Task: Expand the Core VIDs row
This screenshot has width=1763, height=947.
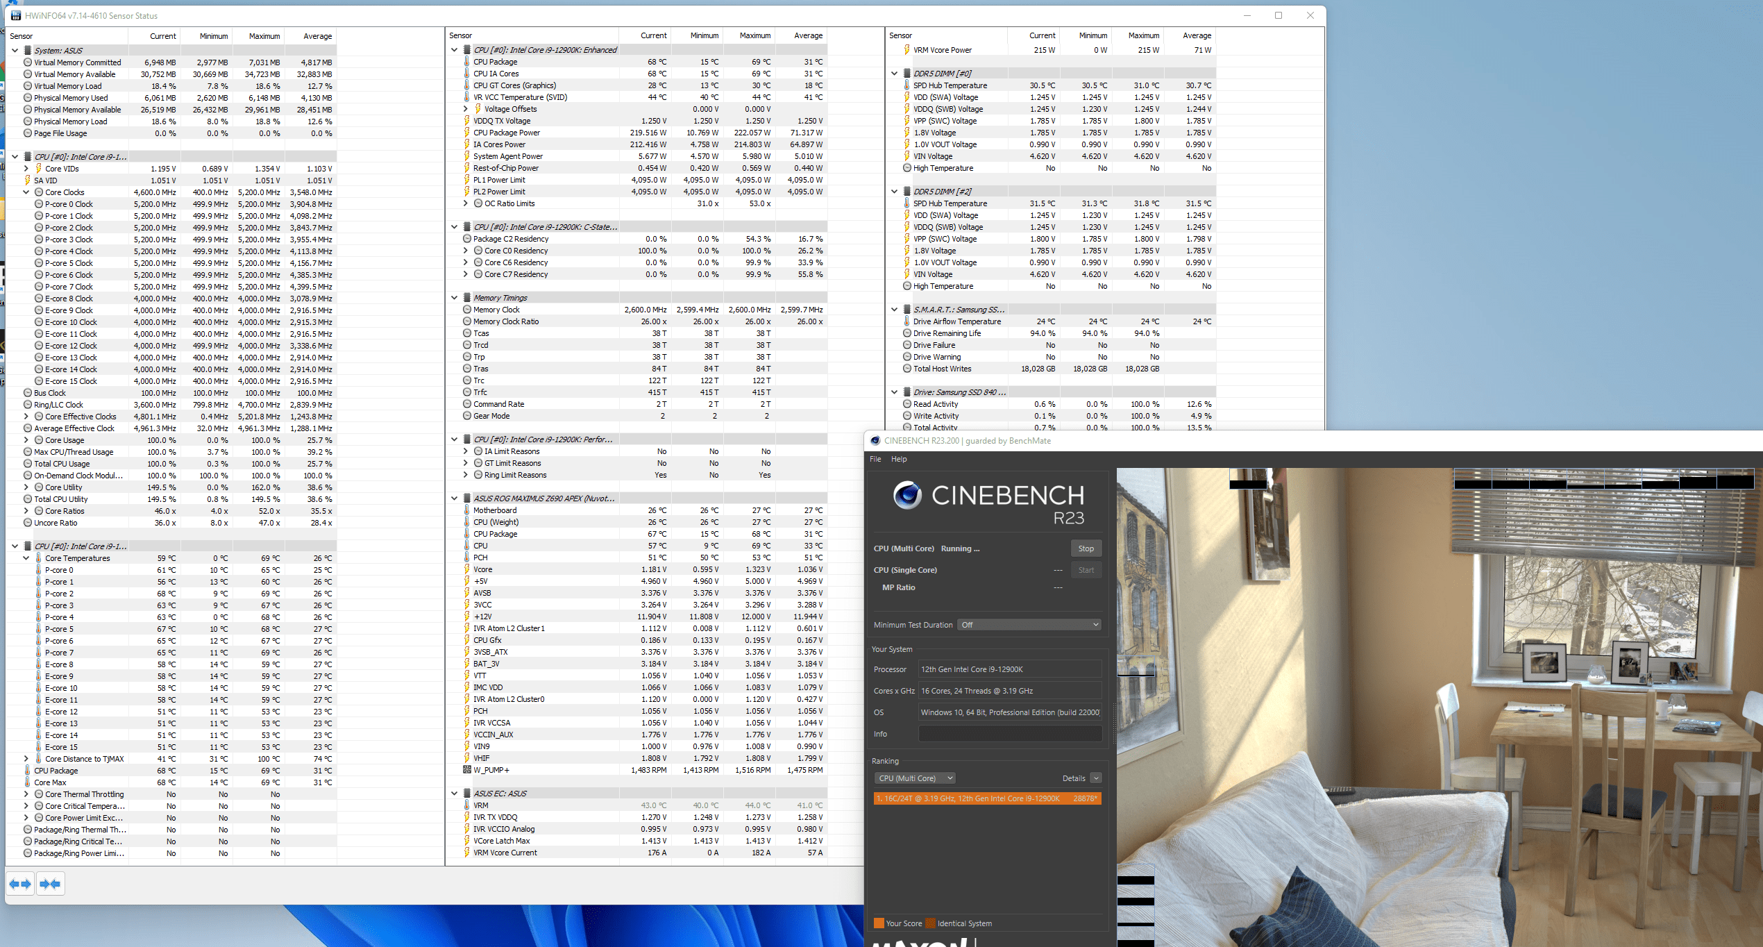Action: [26, 169]
